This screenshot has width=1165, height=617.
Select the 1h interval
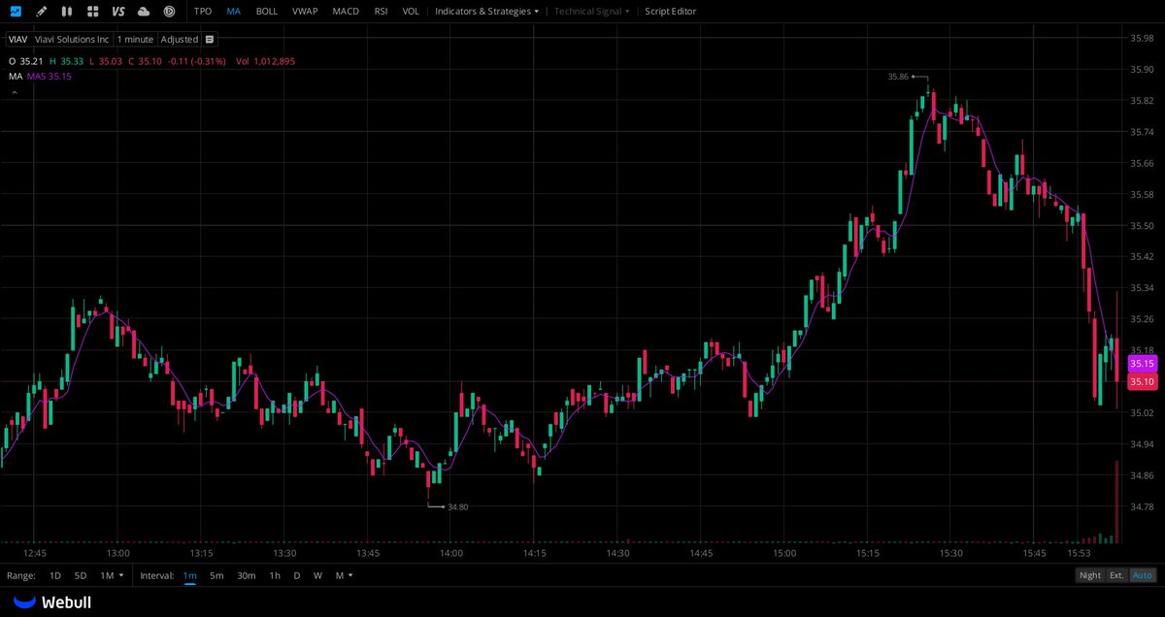[275, 575]
